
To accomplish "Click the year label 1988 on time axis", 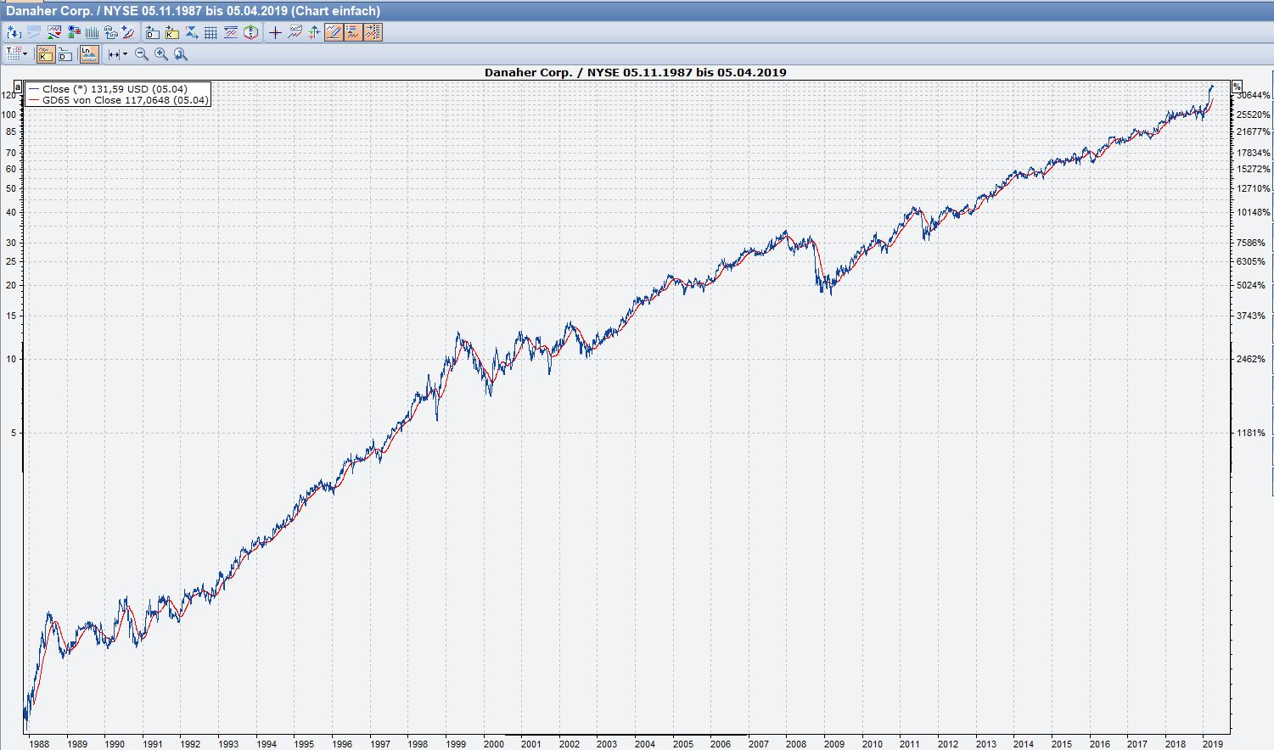I will 38,744.
